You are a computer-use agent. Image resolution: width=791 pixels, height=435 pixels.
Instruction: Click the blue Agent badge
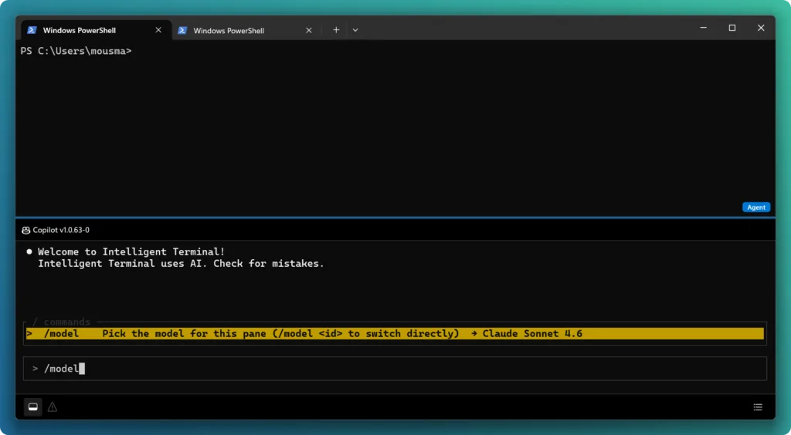756,207
